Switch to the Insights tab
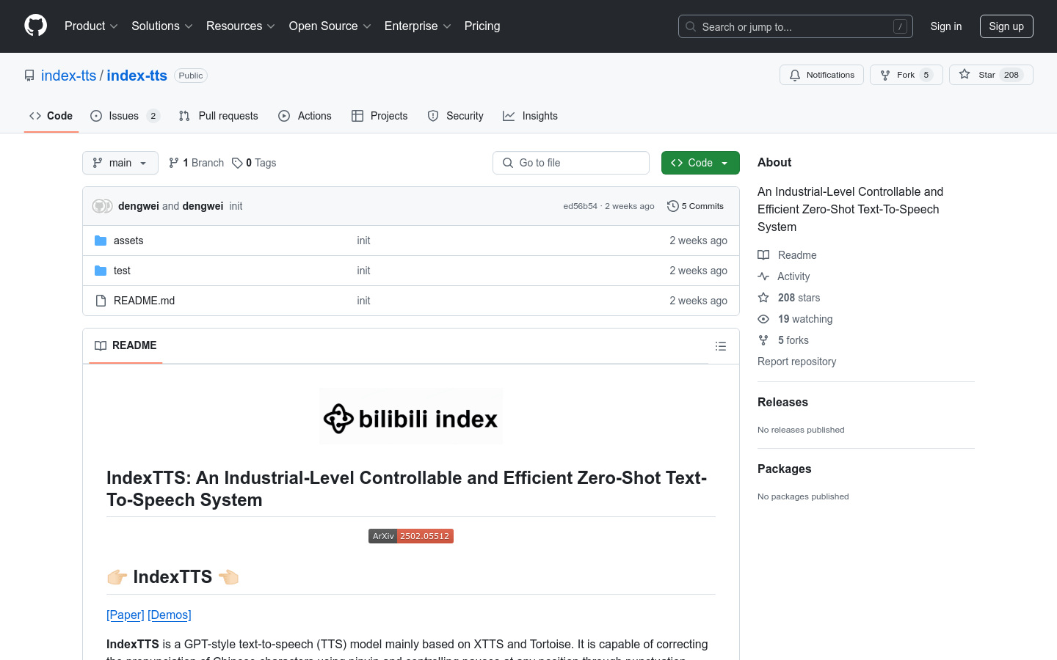 pyautogui.click(x=530, y=116)
